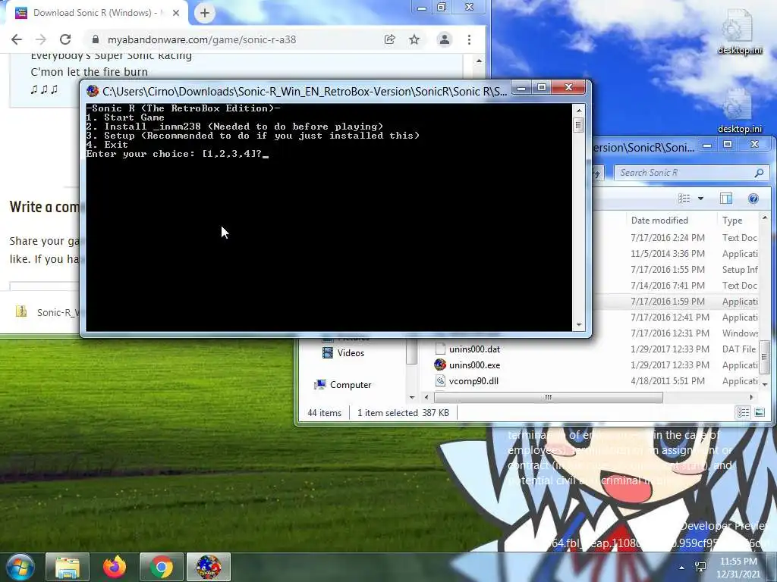Click the Computer icon in navigation pane
The image size is (777, 582).
point(320,384)
